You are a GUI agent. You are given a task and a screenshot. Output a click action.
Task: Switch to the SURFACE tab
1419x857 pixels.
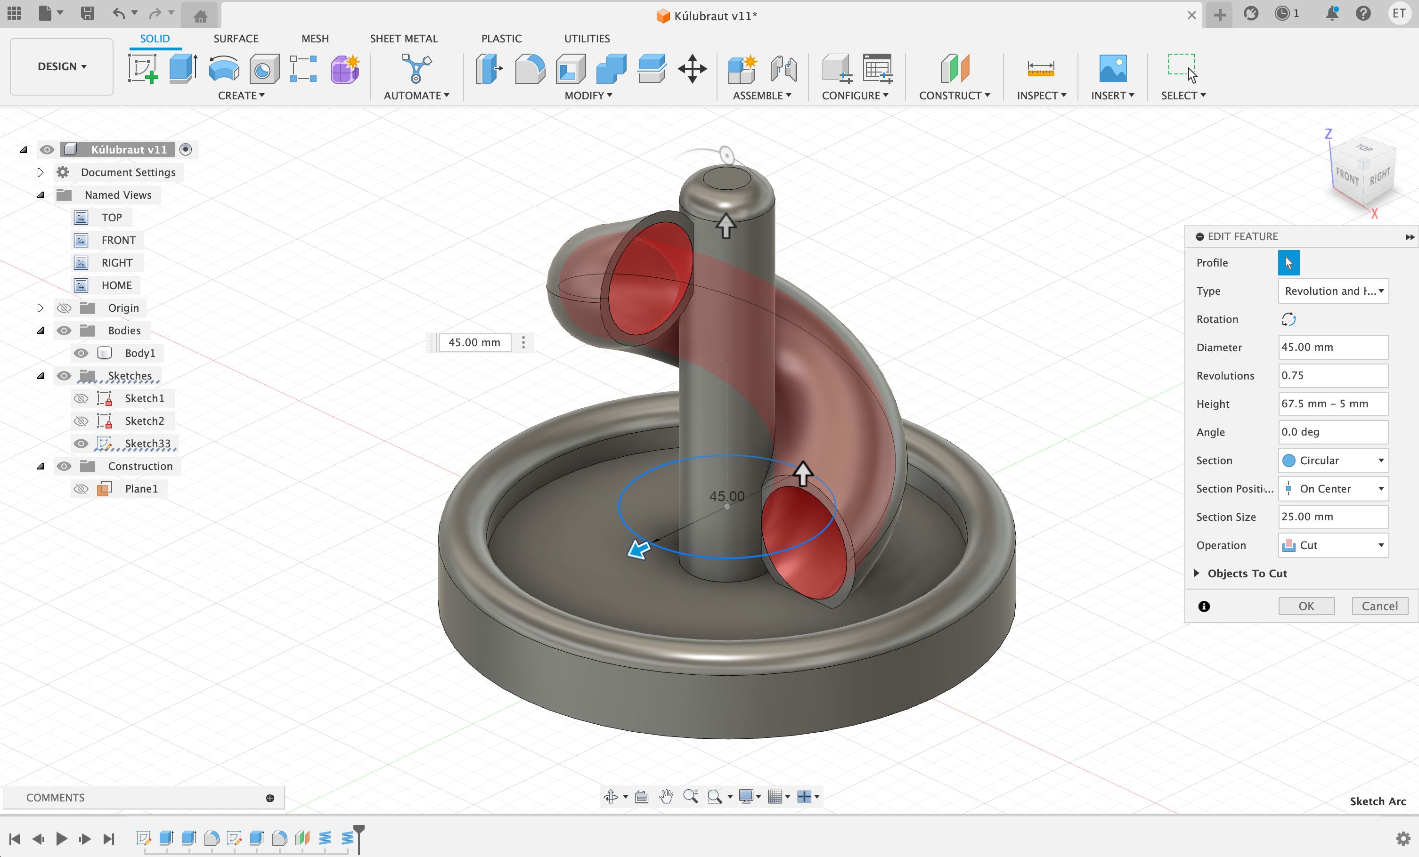pyautogui.click(x=236, y=39)
